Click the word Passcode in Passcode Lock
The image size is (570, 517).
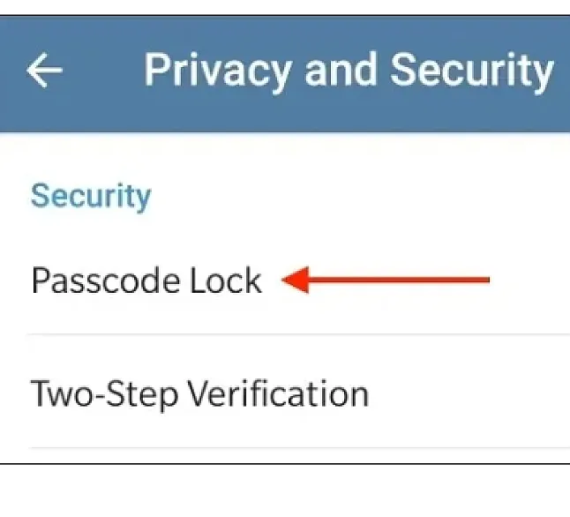coord(106,281)
